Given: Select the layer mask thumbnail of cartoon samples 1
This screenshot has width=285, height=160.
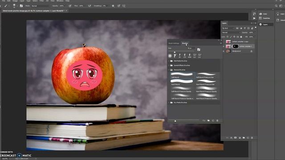Looking at the screenshot, I should (x=236, y=46).
